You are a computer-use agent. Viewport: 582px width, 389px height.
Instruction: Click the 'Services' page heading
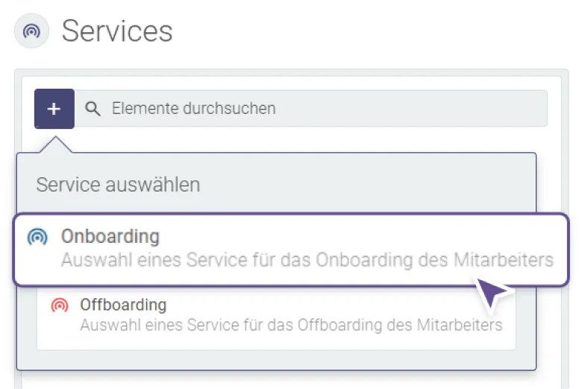click(117, 31)
